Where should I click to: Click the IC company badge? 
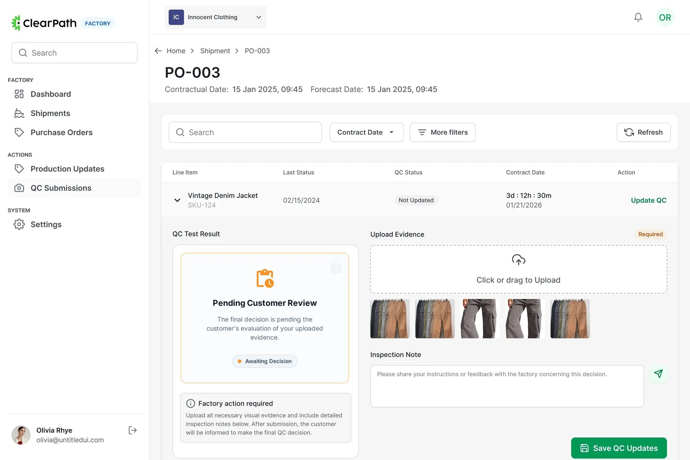pos(176,17)
